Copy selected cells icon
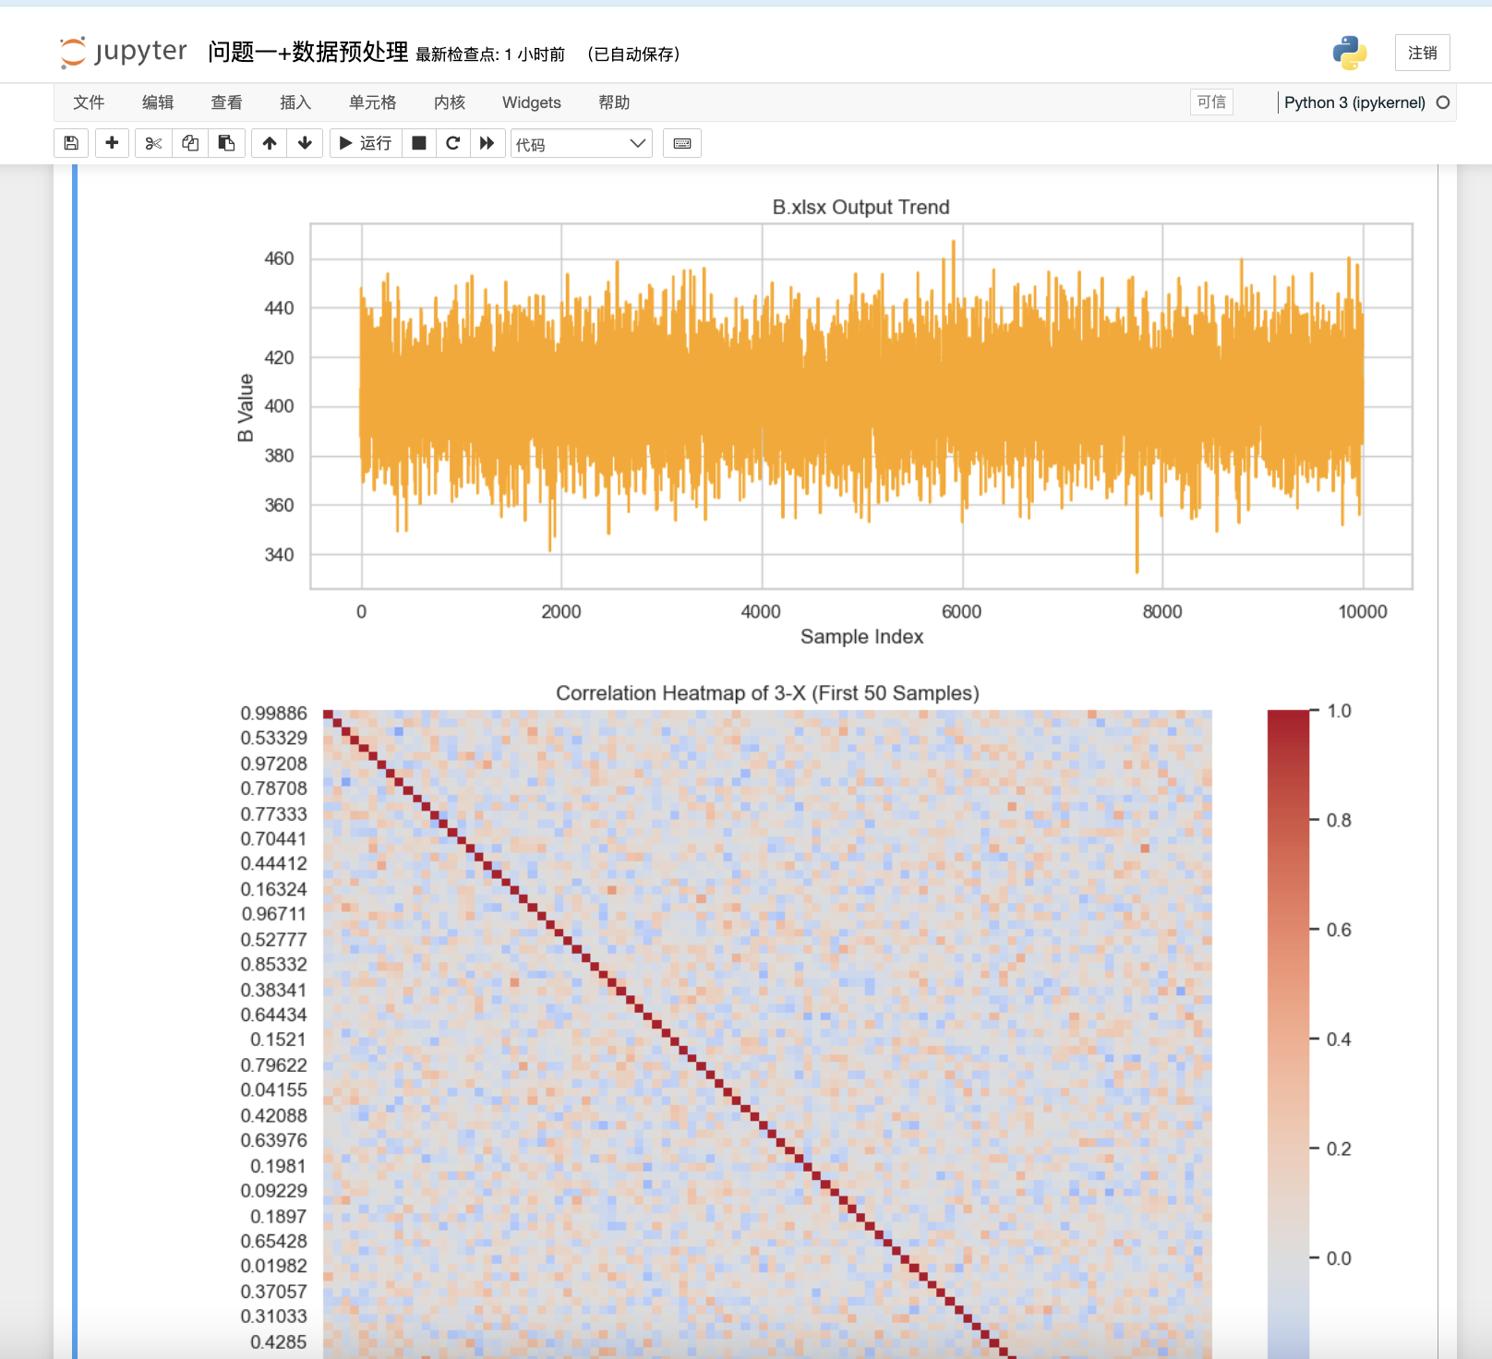The width and height of the screenshot is (1492, 1359). pyautogui.click(x=190, y=143)
